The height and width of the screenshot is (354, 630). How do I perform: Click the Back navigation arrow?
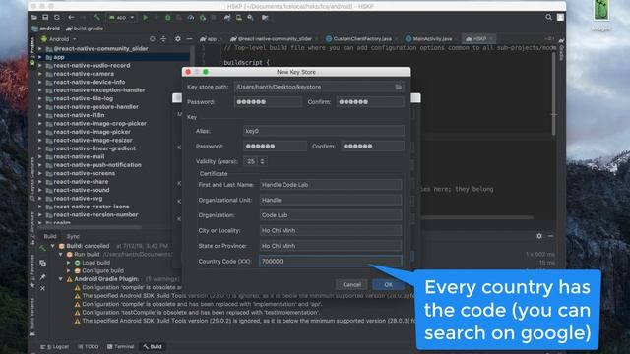(x=71, y=18)
